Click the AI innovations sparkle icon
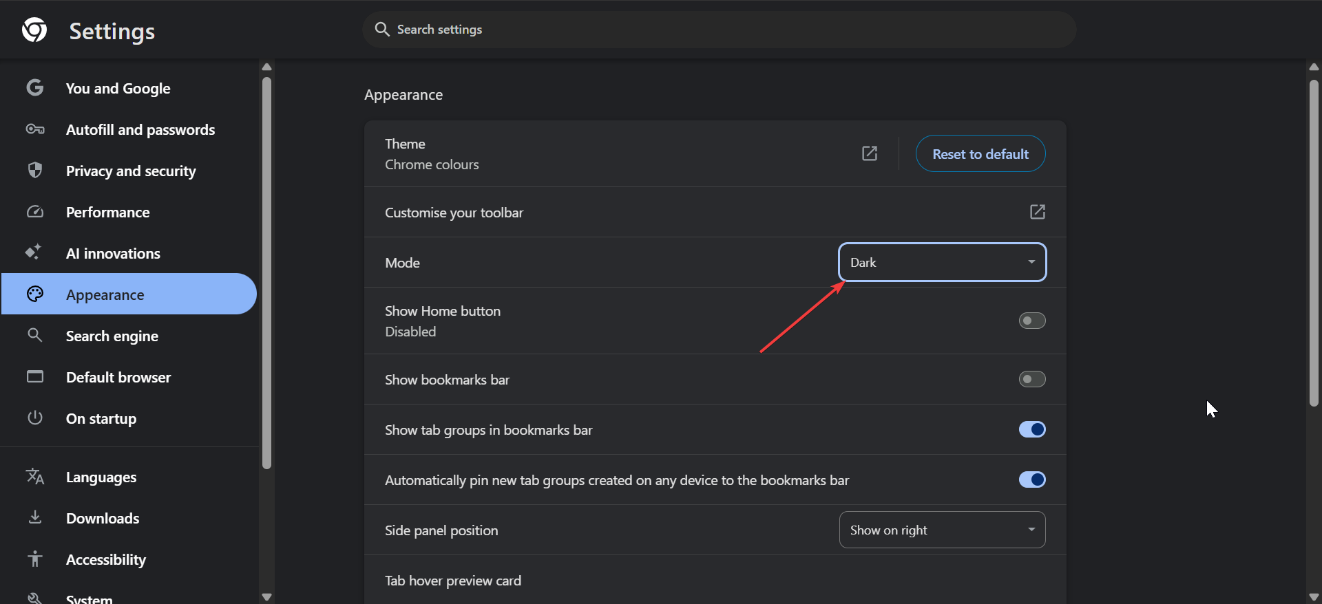This screenshot has height=604, width=1322. click(x=34, y=252)
